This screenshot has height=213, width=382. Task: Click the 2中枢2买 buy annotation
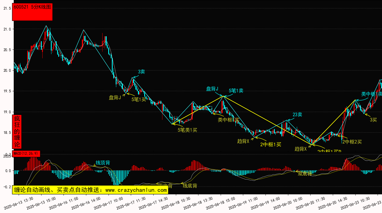352,142
